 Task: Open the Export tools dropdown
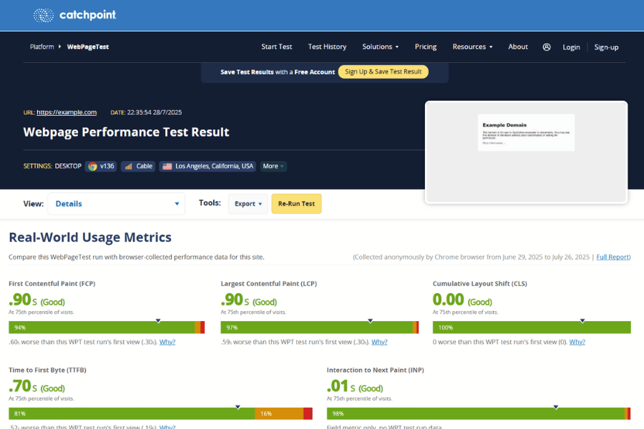248,204
